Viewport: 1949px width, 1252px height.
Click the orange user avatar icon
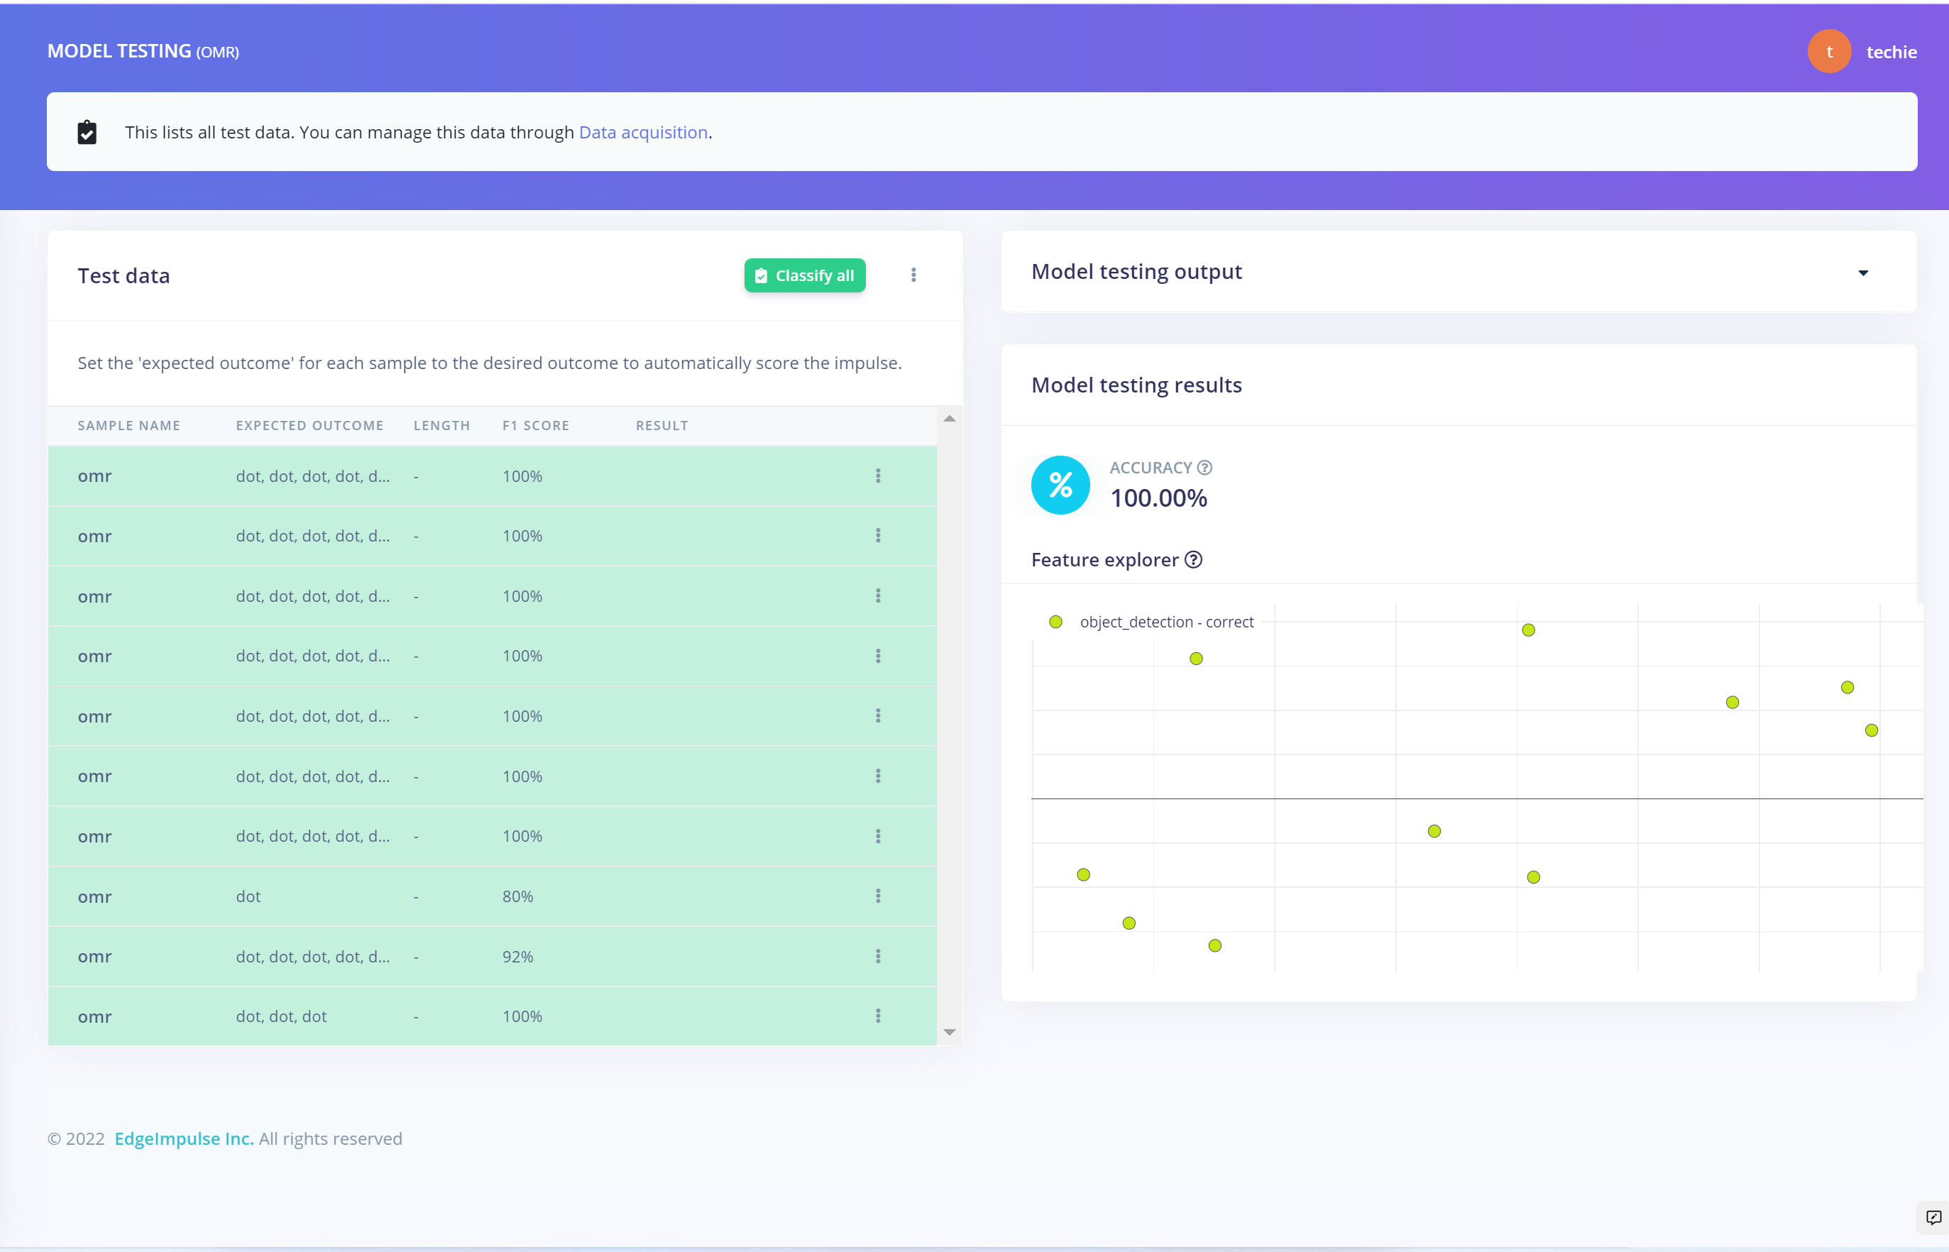[x=1829, y=51]
